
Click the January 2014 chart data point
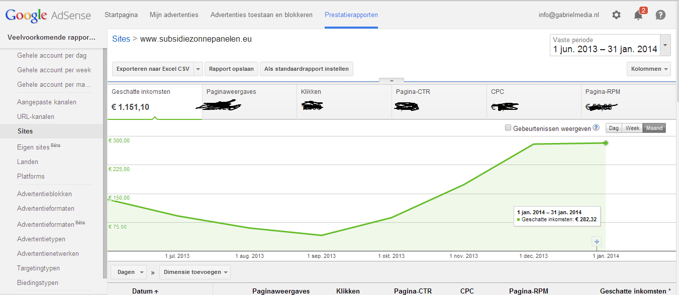tap(606, 143)
